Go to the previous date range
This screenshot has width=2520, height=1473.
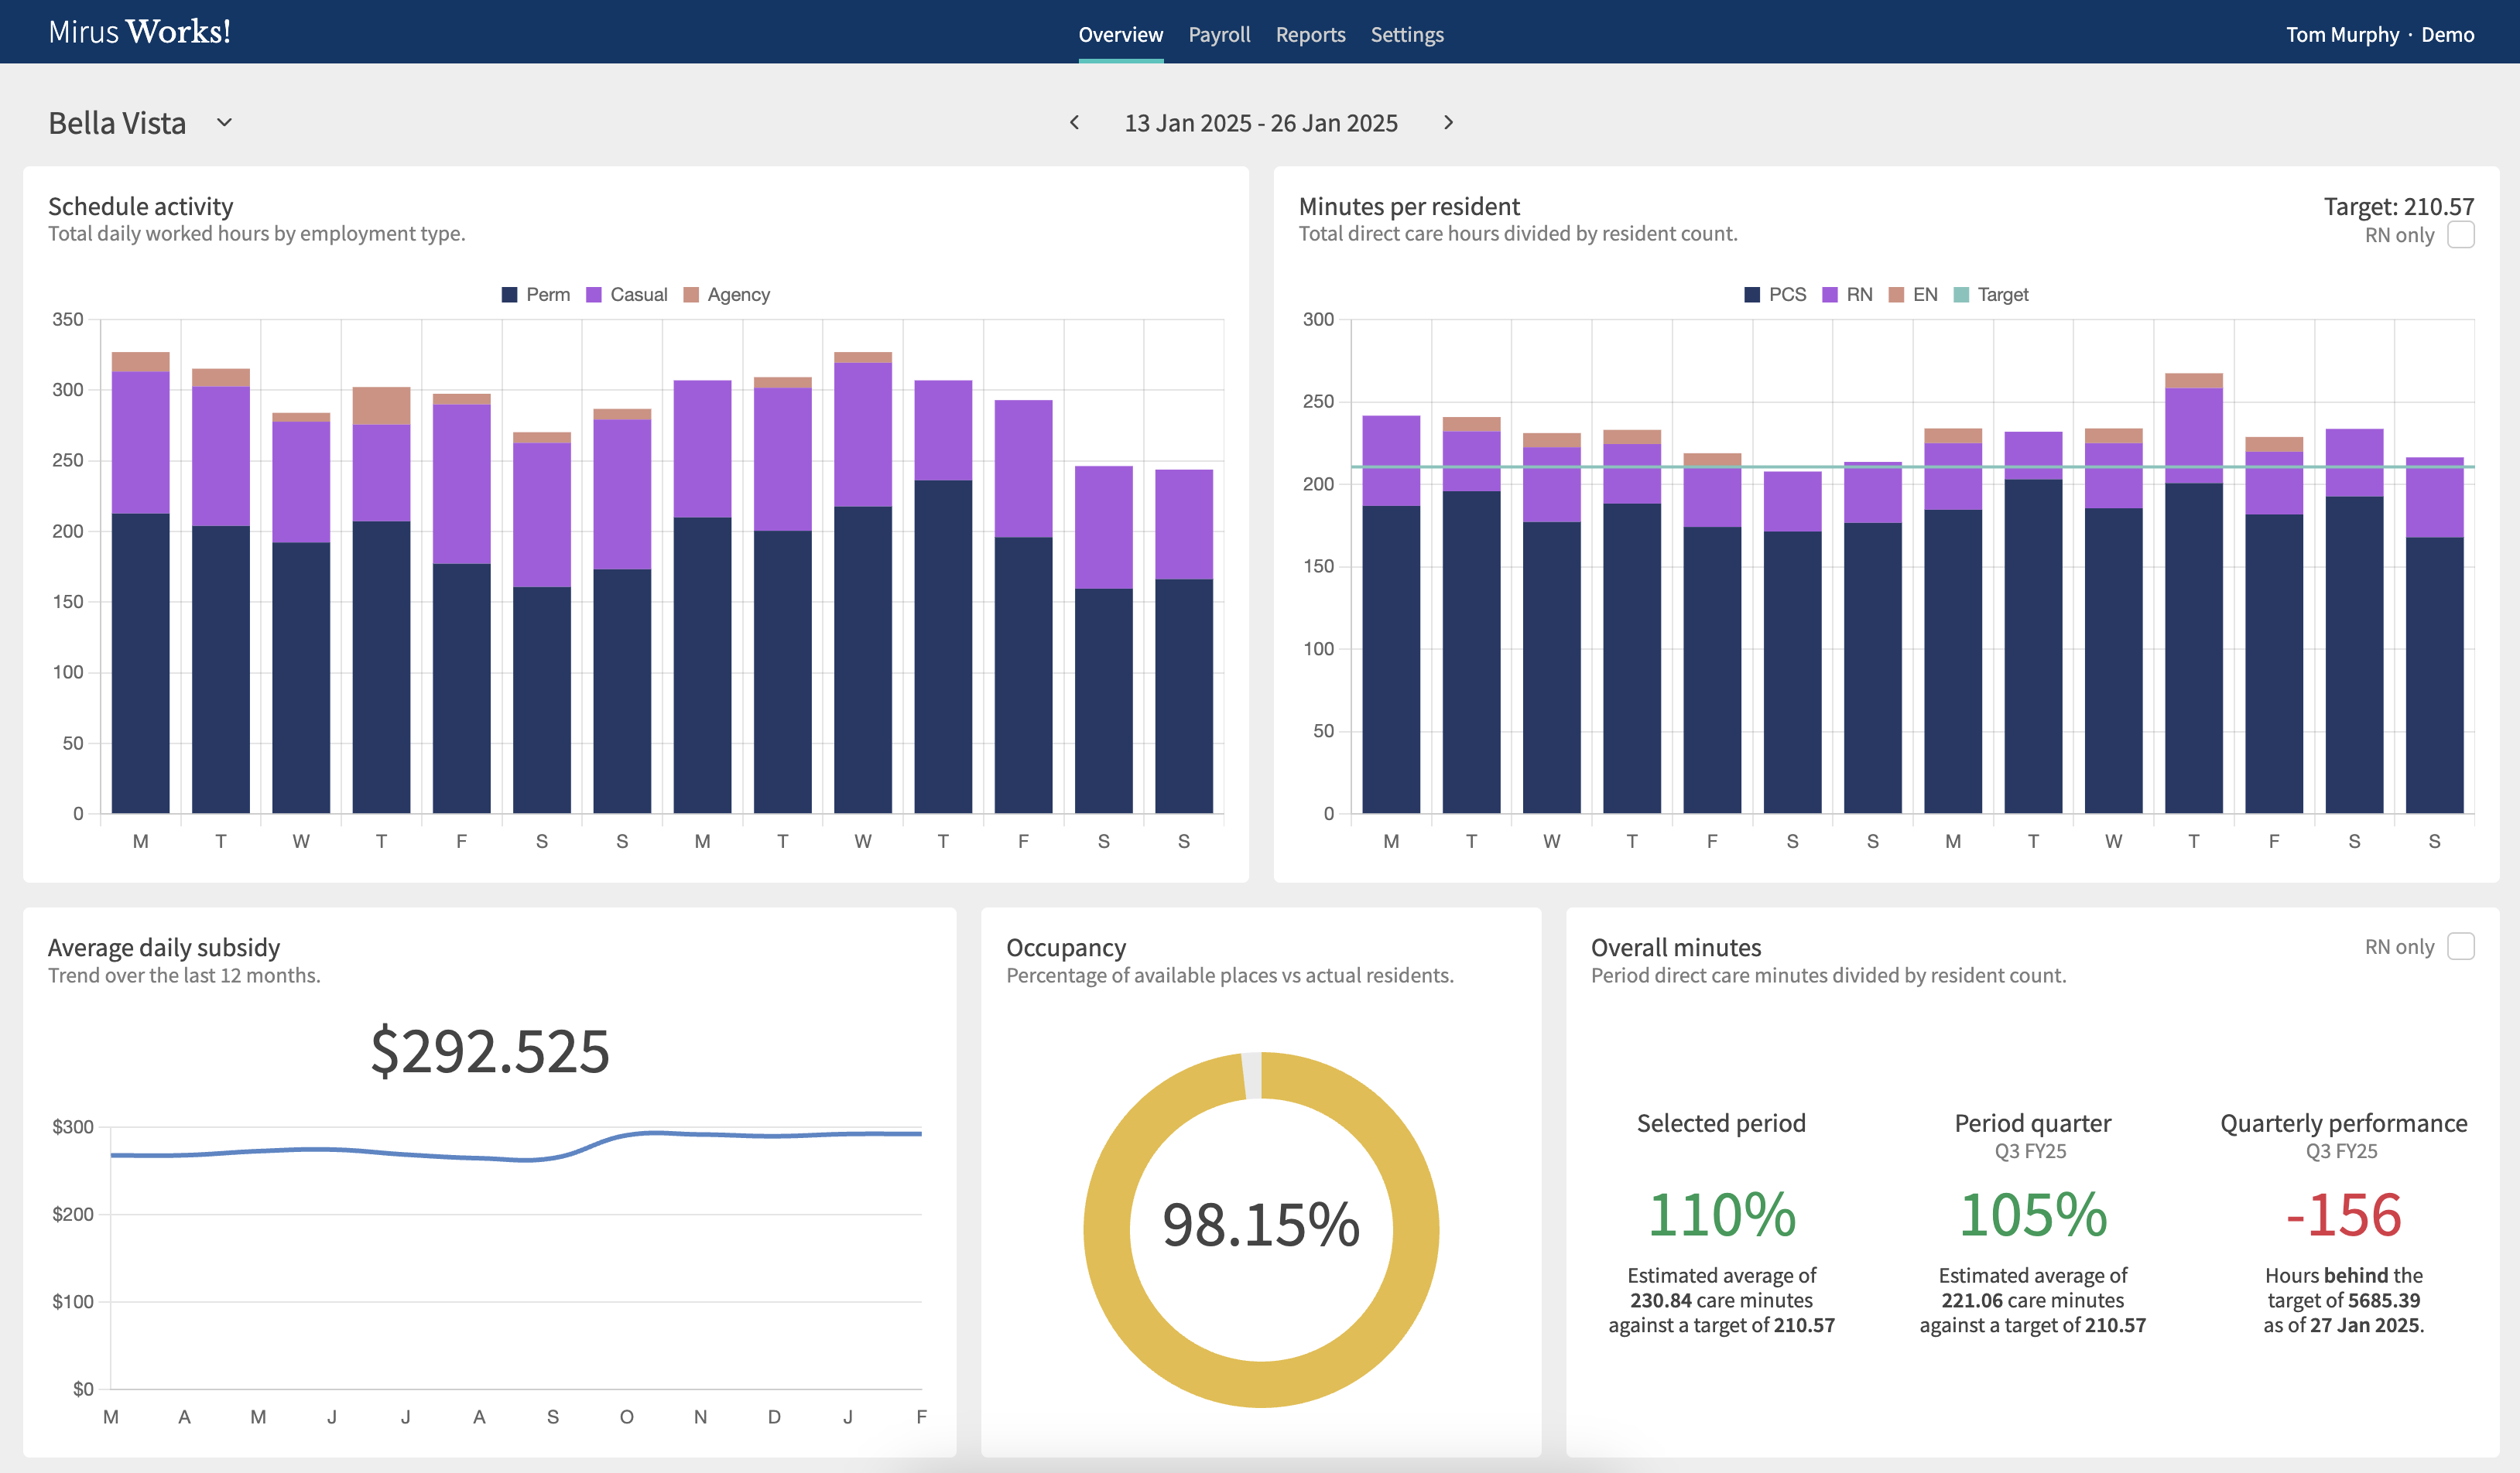(x=1074, y=122)
